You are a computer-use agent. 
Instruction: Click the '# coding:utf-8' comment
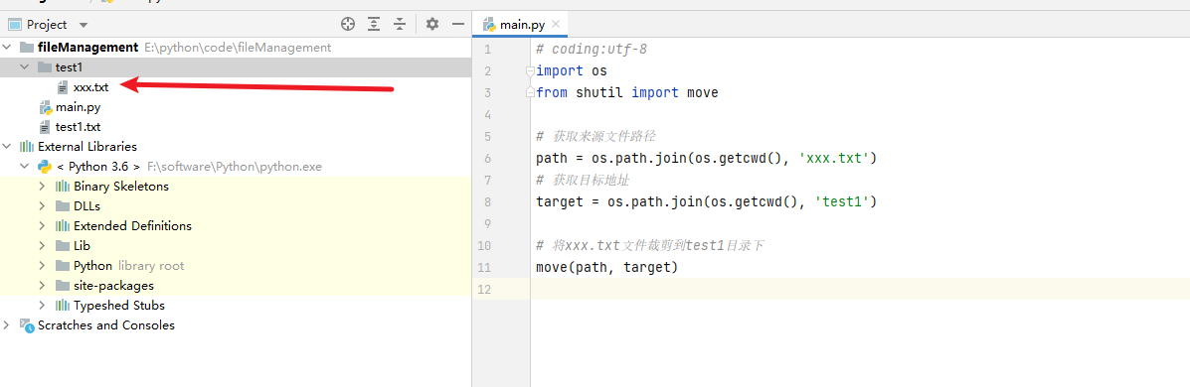click(x=592, y=50)
